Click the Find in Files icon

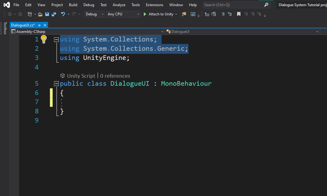pyautogui.click(x=184, y=14)
